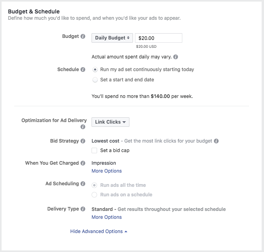This screenshot has height=252, width=264.
Task: Enable the 'Set a bid cap' checkbox
Action: click(94, 150)
